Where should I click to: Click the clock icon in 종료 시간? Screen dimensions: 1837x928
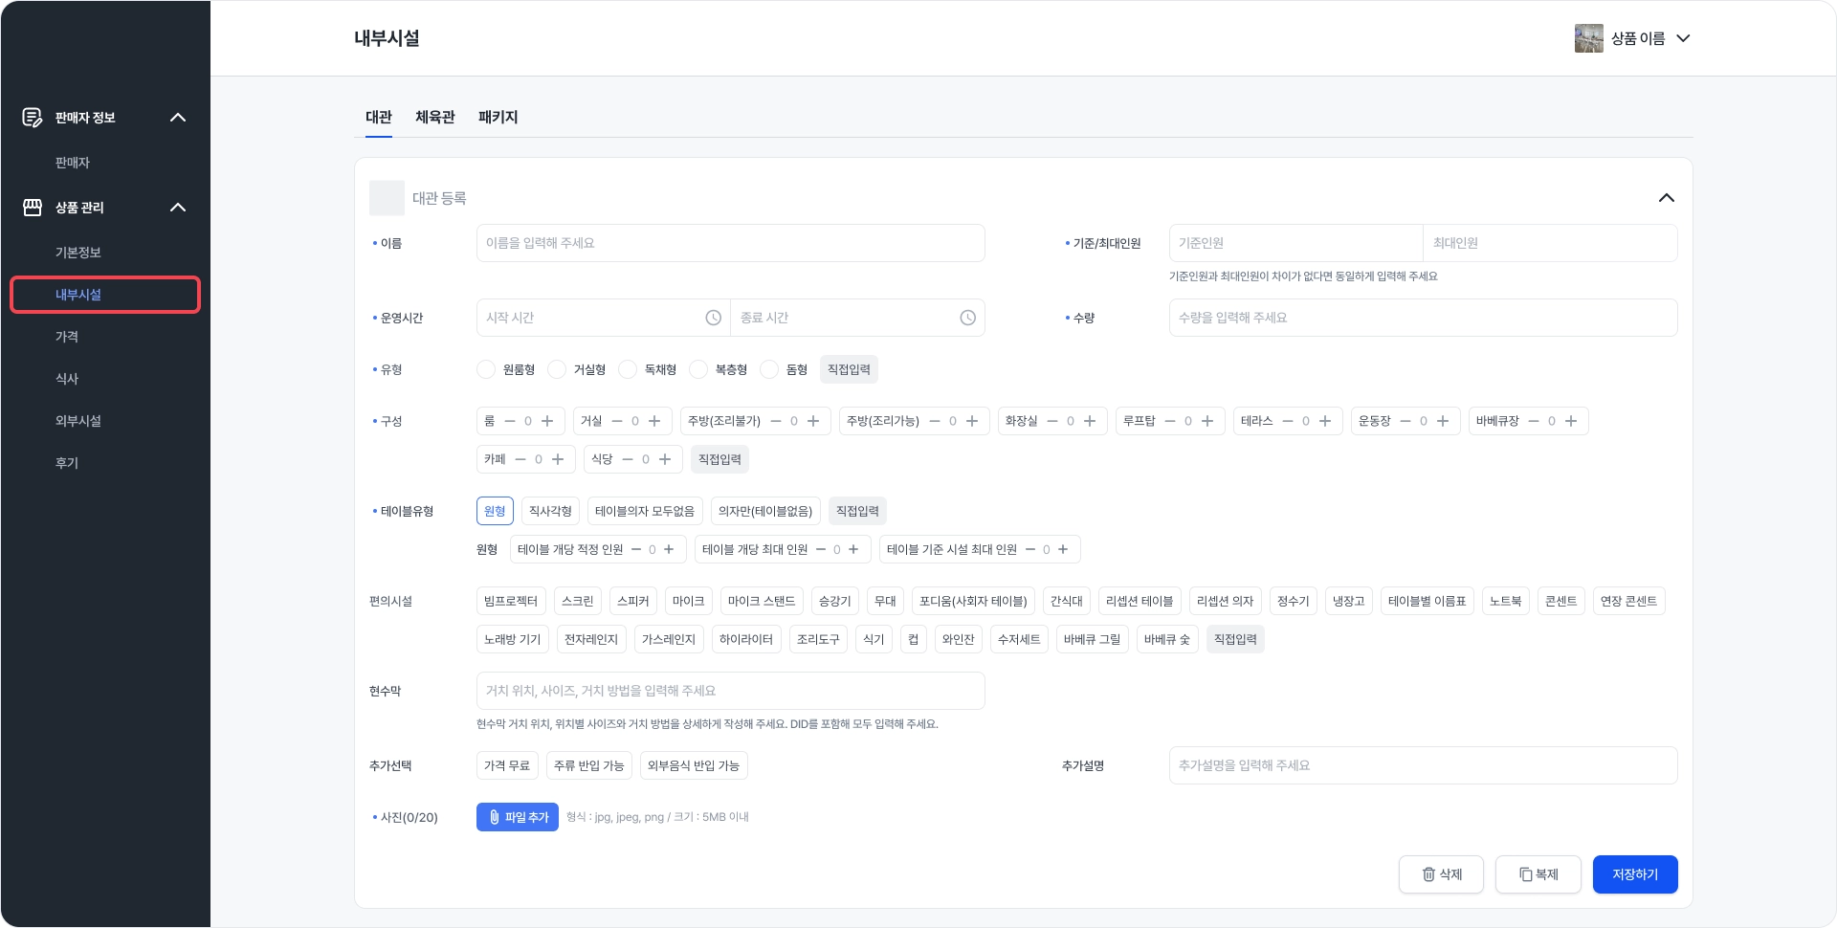point(968,318)
